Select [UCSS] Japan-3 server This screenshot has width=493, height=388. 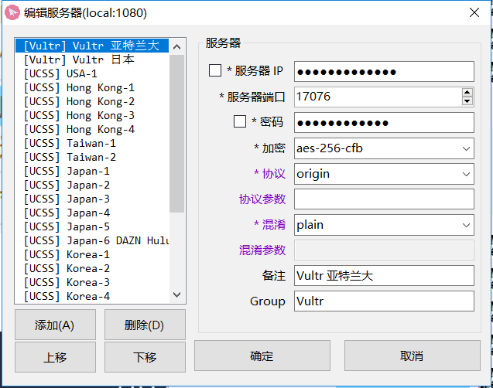pos(92,199)
